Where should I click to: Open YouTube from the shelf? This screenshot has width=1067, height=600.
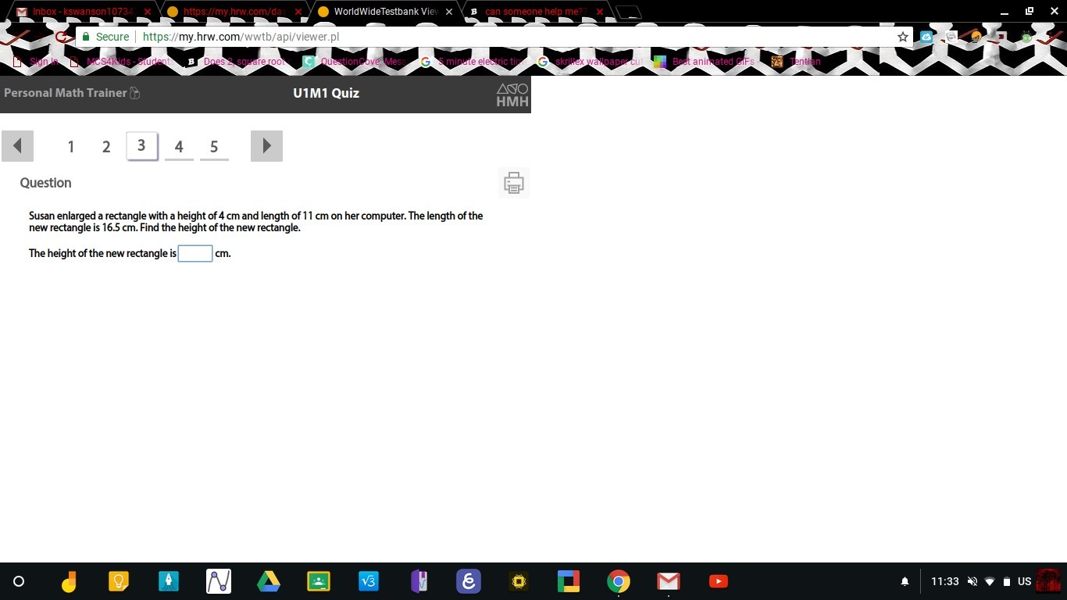coord(719,581)
